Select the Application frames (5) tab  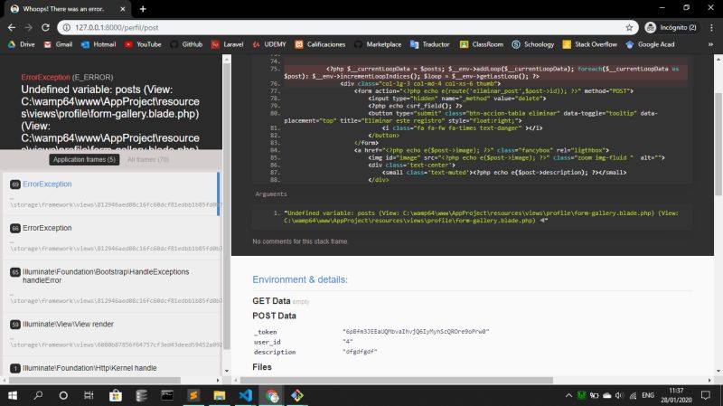[84, 160]
